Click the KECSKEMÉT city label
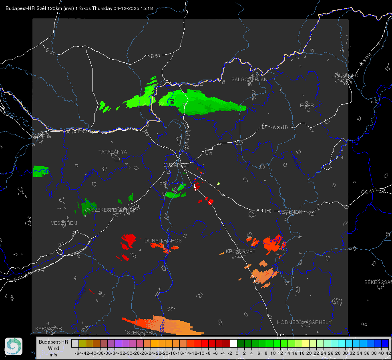The height and width of the screenshot is (360, 392). click(x=241, y=252)
